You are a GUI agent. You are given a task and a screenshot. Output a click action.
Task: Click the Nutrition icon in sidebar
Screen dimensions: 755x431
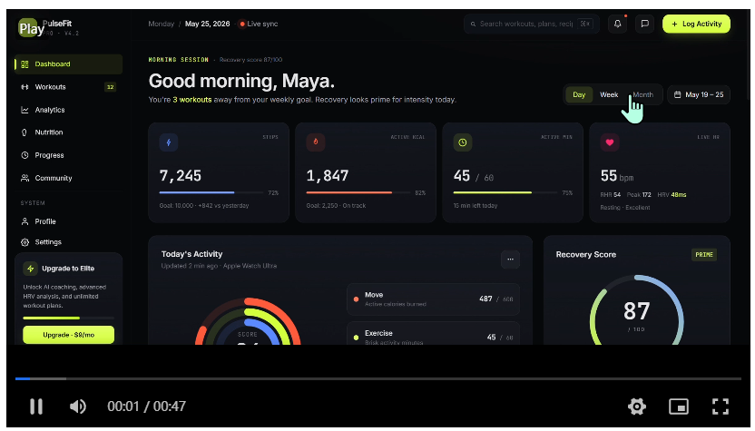(x=25, y=132)
